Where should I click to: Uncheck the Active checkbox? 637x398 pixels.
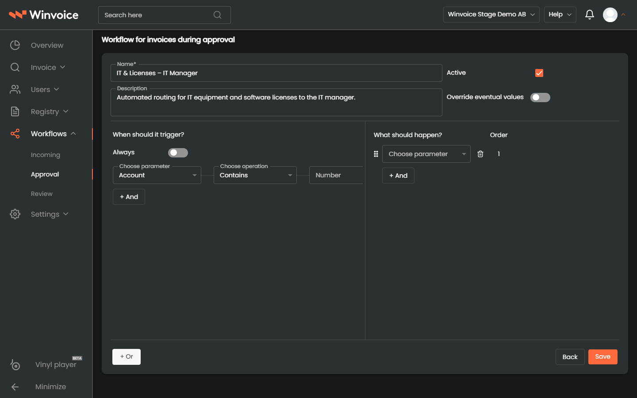tap(539, 73)
